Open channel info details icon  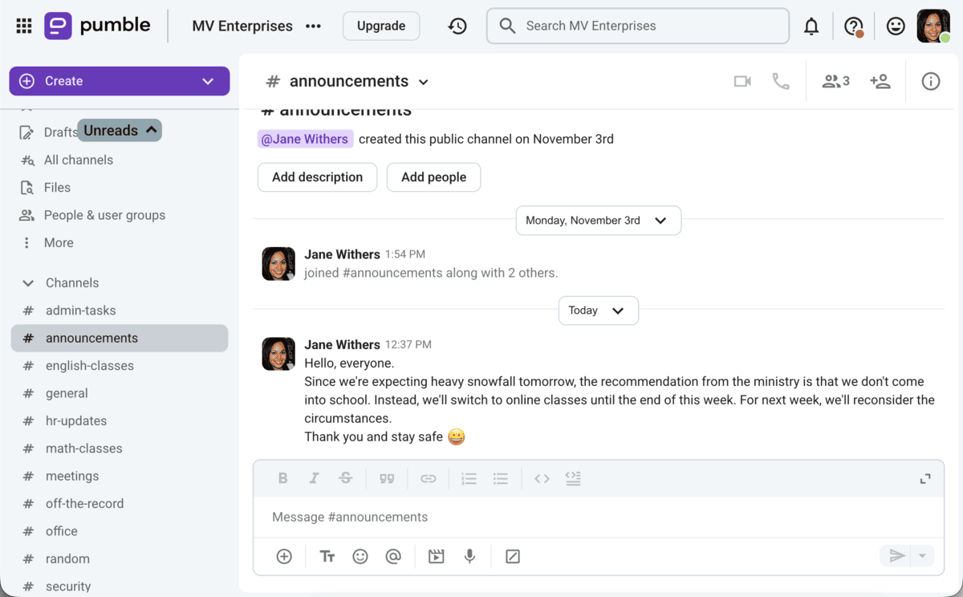[x=930, y=81]
